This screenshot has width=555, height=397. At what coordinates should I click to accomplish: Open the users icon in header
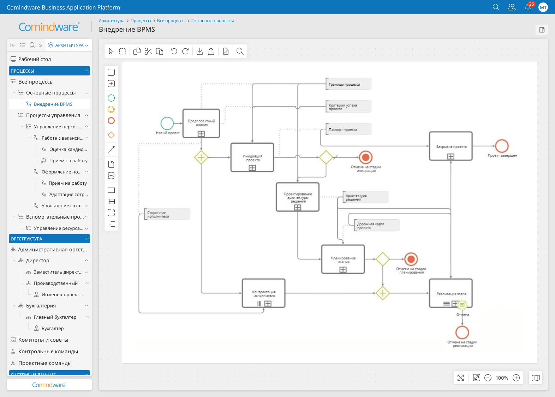pos(512,7)
